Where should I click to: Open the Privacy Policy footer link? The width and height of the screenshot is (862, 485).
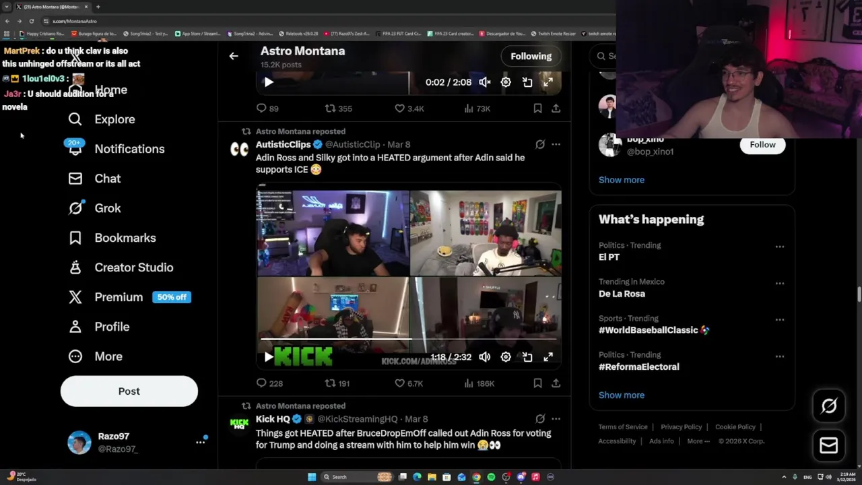[681, 427]
